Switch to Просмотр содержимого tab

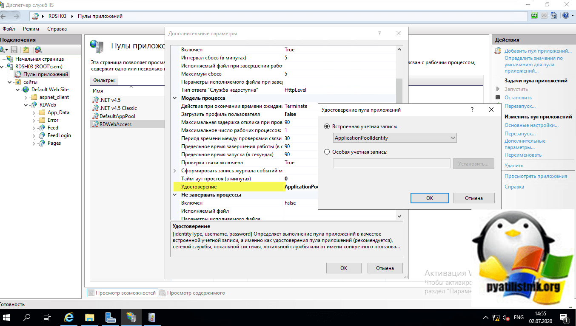pyautogui.click(x=192, y=293)
